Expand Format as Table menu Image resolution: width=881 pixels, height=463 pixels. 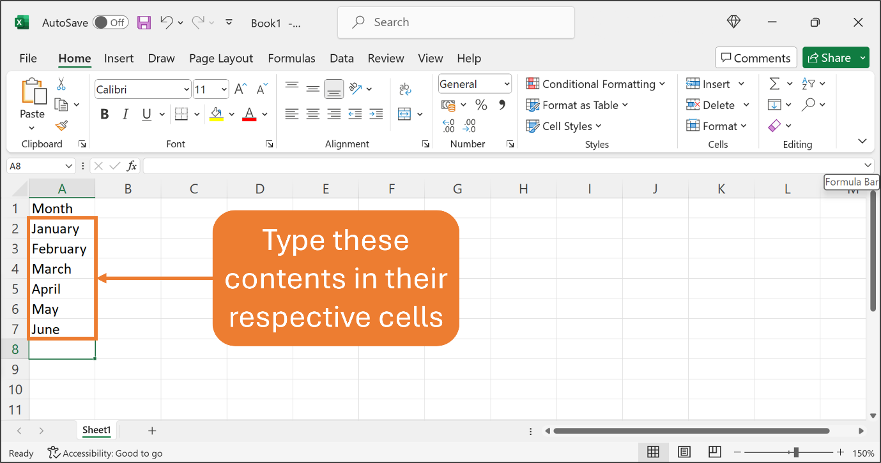coord(577,105)
